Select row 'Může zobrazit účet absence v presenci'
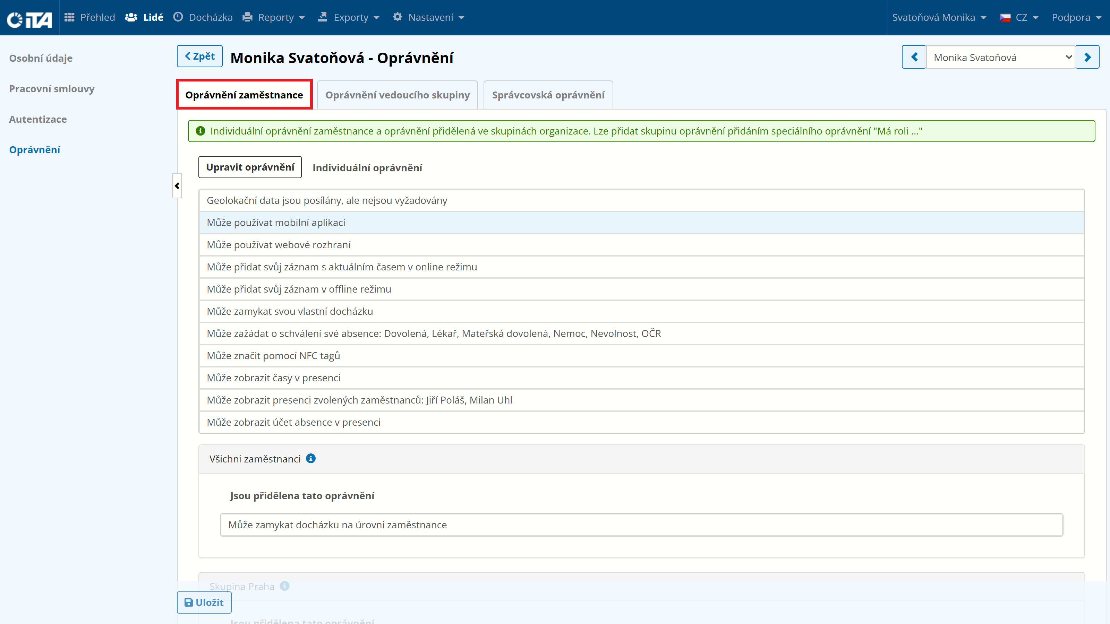 pyautogui.click(x=641, y=422)
